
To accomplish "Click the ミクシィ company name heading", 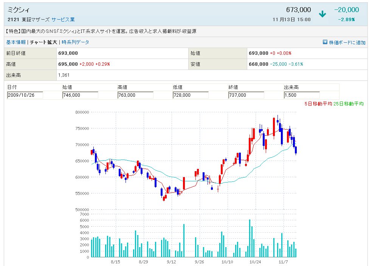I will 19,10.
